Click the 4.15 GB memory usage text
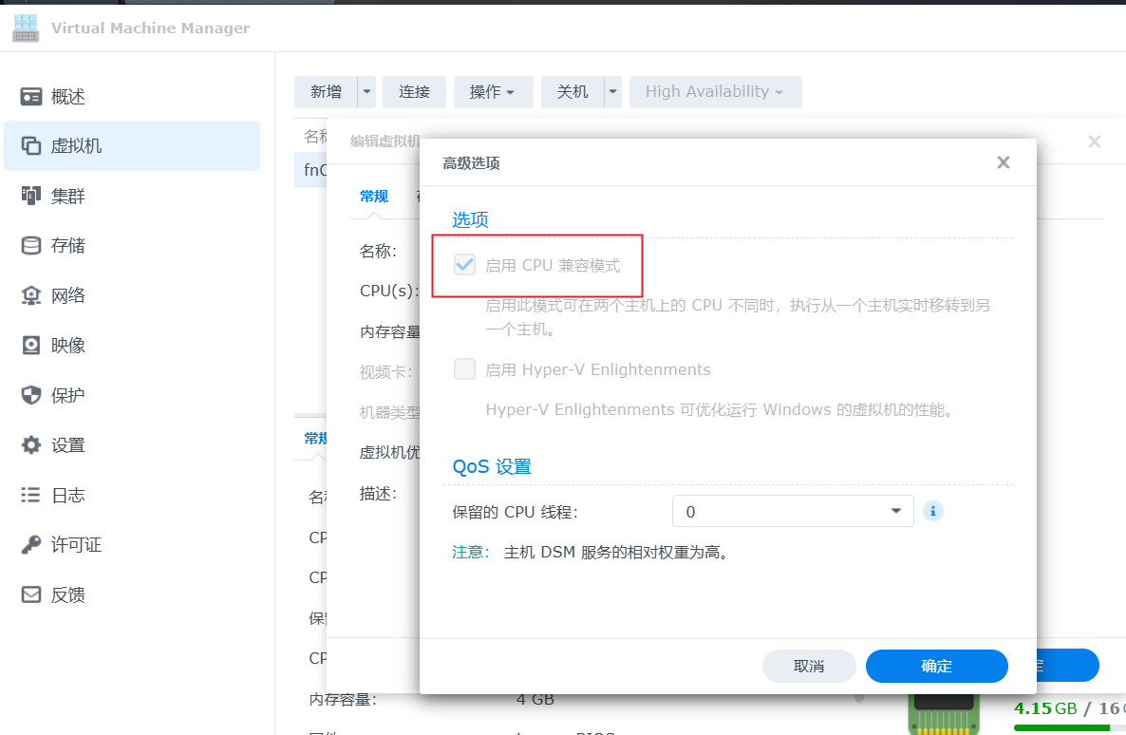 [1045, 708]
